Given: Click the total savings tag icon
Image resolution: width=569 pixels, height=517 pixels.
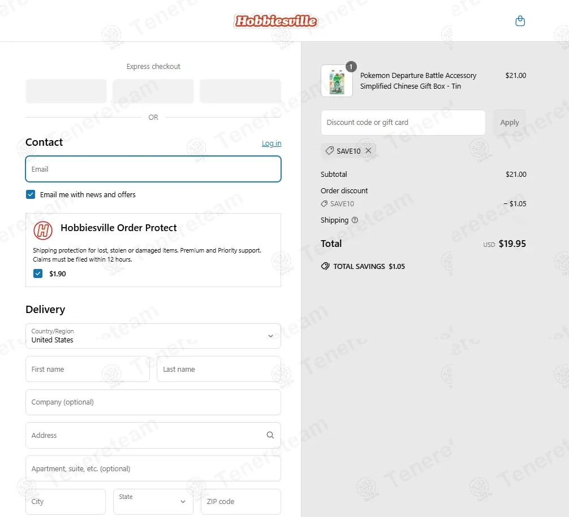Looking at the screenshot, I should coord(325,266).
